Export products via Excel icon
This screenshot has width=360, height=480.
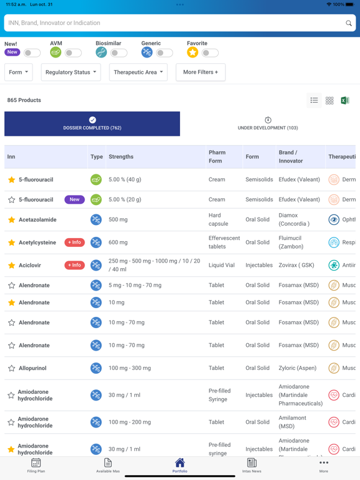345,101
